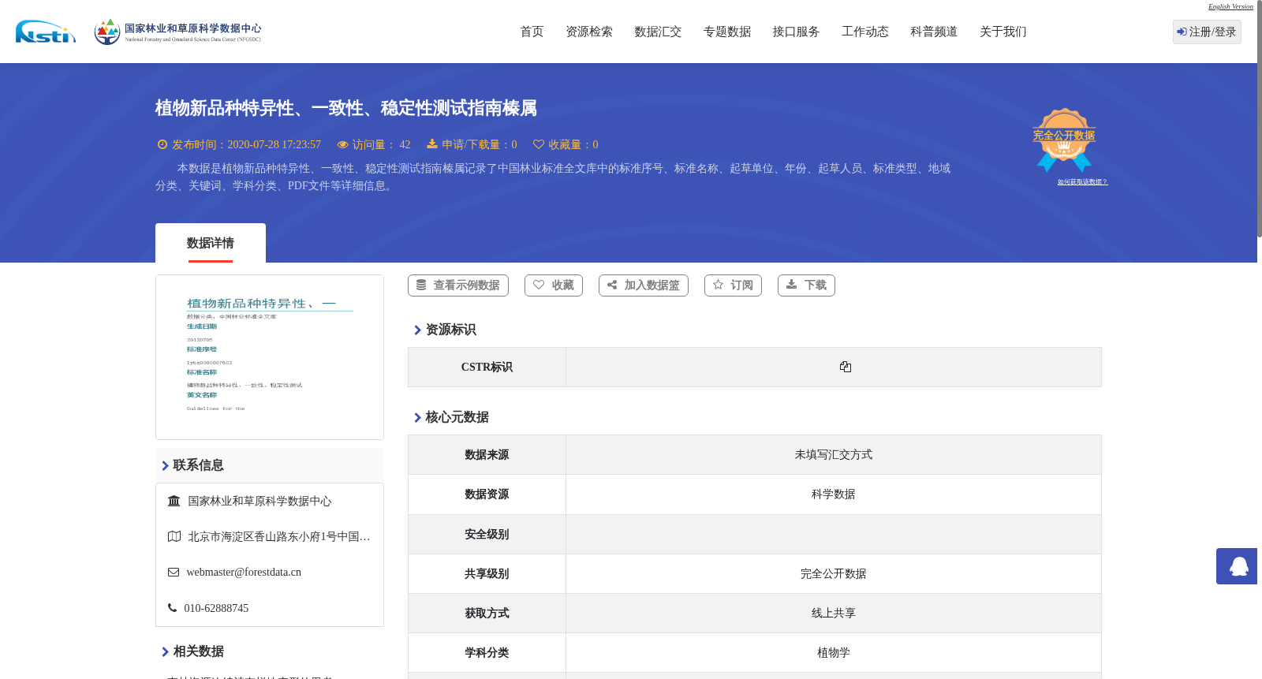This screenshot has width=1262, height=679.
Task: Click the institution icon beside 国家林业和草原科学数据中心
Action: coord(174,501)
